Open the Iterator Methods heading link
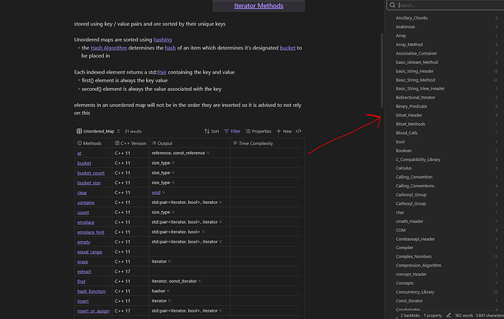Image resolution: width=504 pixels, height=319 pixels. coord(259,6)
